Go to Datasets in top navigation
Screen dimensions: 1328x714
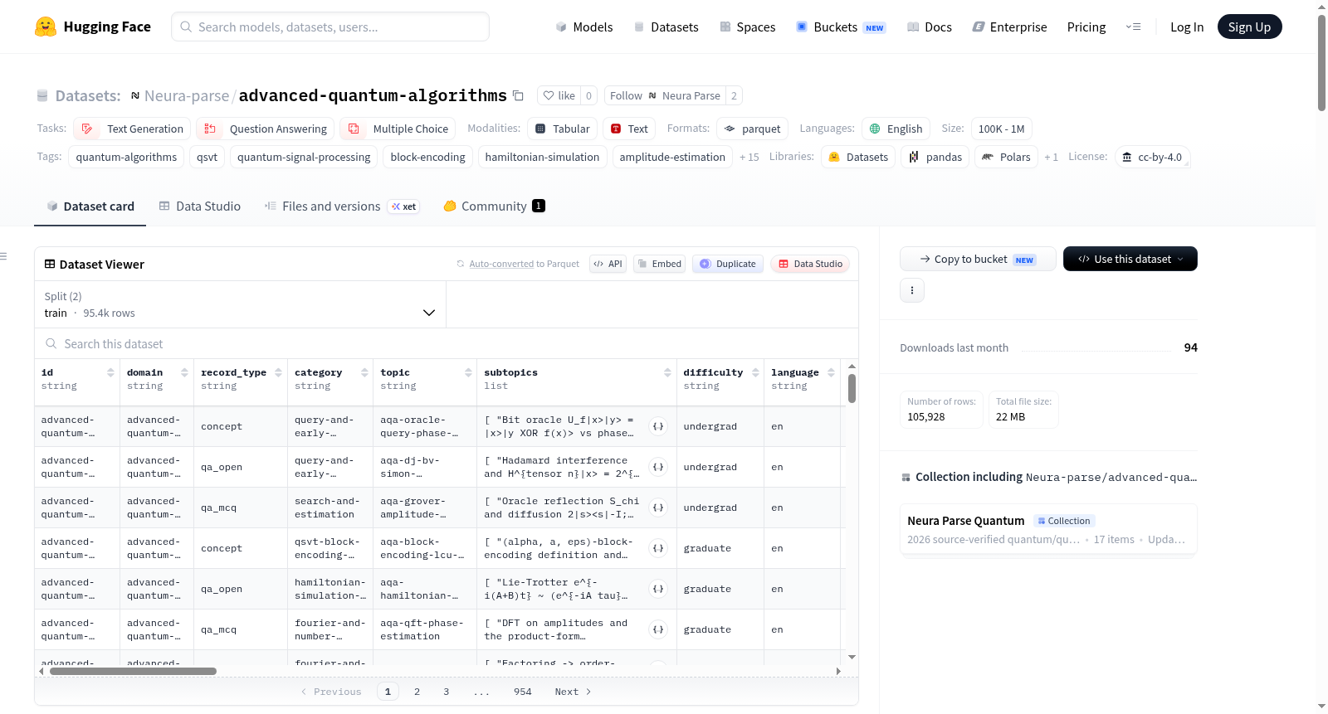666,27
